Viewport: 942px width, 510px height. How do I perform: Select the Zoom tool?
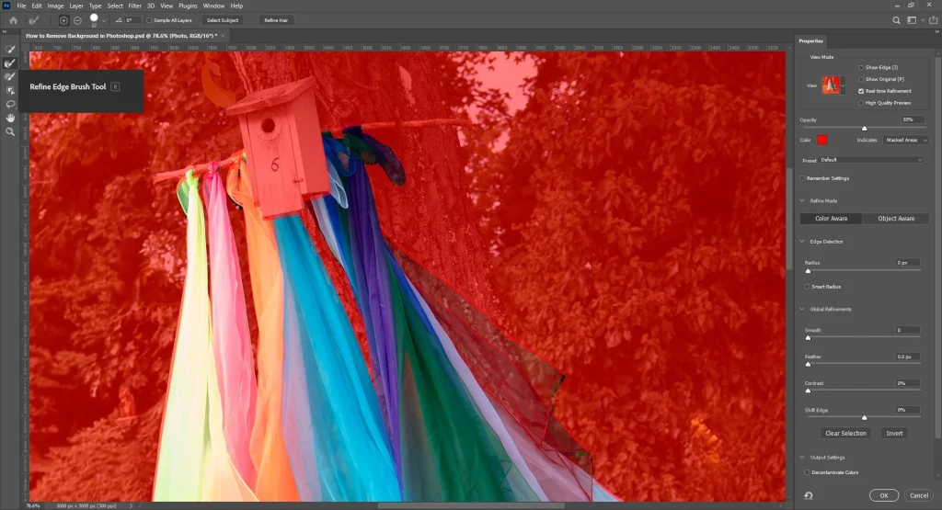coord(10,131)
